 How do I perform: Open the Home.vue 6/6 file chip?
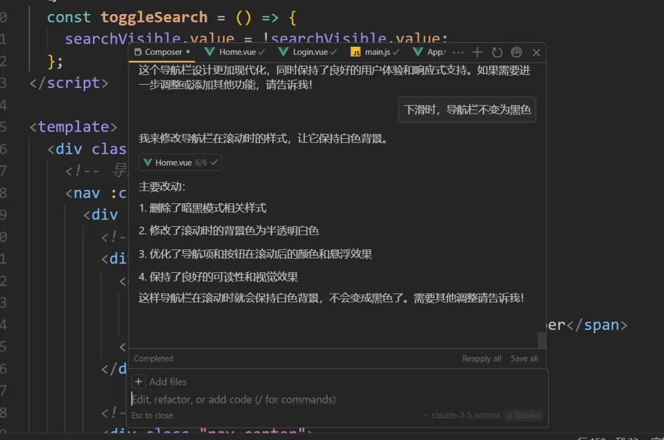pyautogui.click(x=180, y=162)
